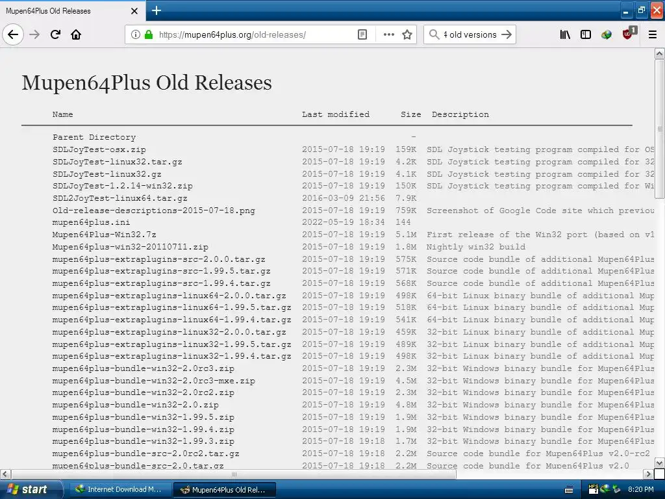665x499 pixels.
Task: Open the Firefox hamburger menu
Action: (x=653, y=34)
